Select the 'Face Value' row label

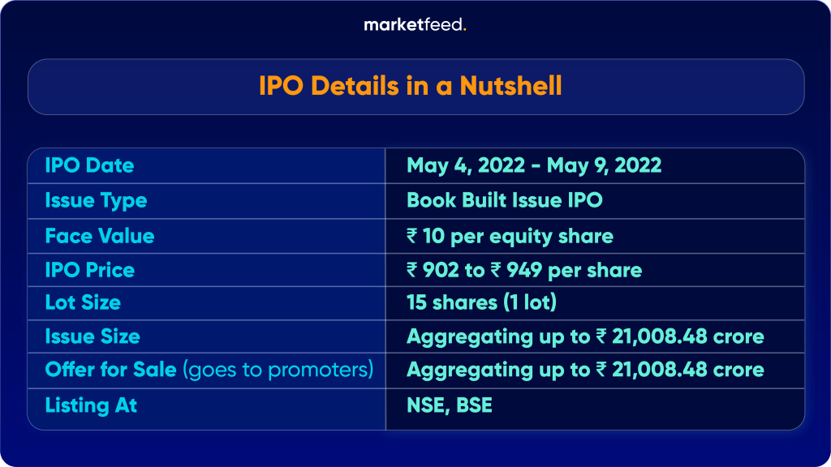[99, 236]
